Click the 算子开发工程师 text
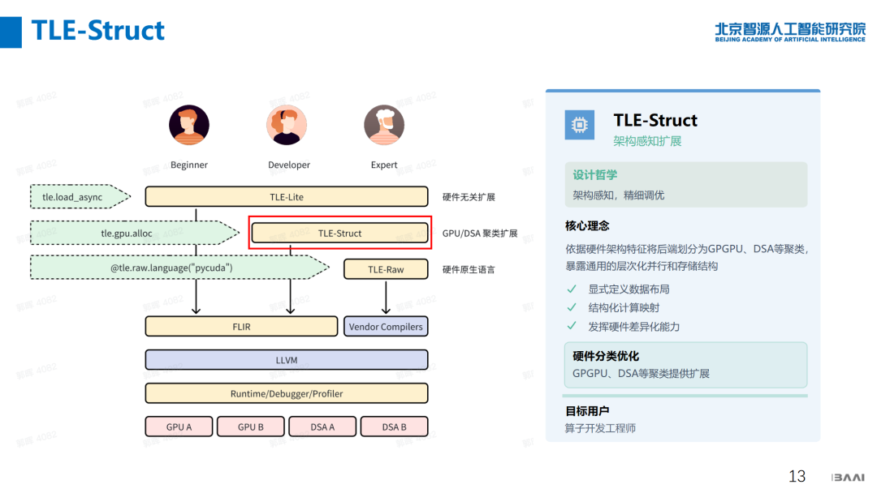The image size is (877, 493). coord(600,428)
